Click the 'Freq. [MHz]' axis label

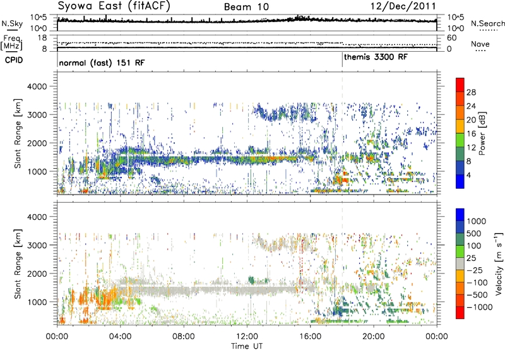pos(11,42)
